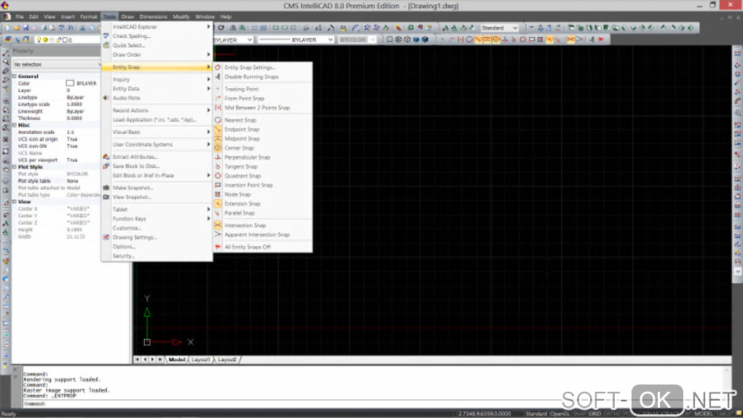Click Make Snapshot in Tools menu
Image resolution: width=743 pixels, height=418 pixels.
pos(157,188)
